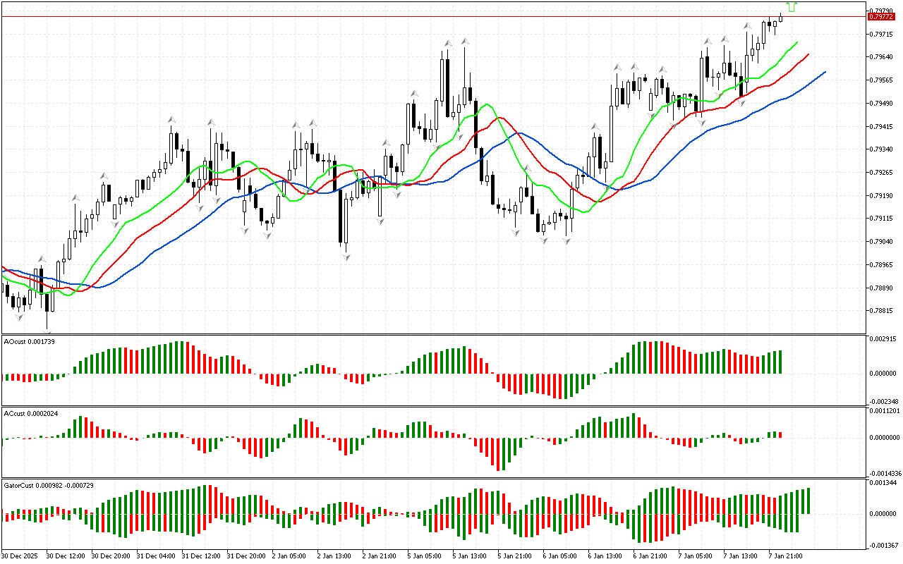The height and width of the screenshot is (564, 903).
Task: Click the last green bar in AOcust histogram
Action: coord(780,362)
